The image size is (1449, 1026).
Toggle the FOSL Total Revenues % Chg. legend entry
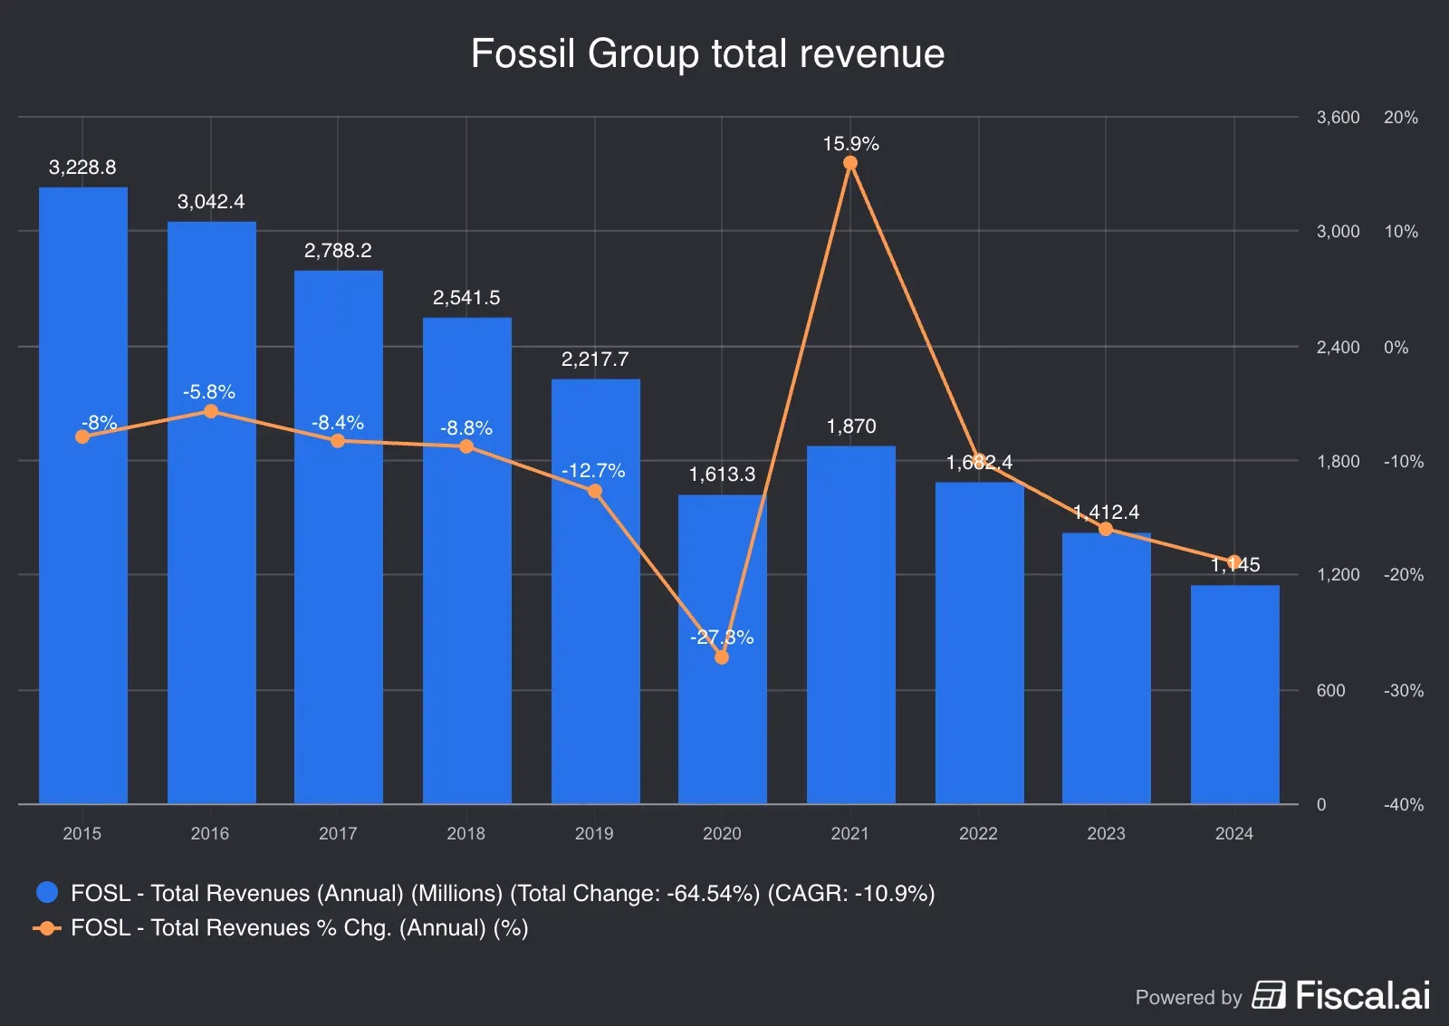[299, 928]
